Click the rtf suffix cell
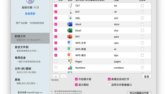The image size is (167, 94). pos(115,12)
